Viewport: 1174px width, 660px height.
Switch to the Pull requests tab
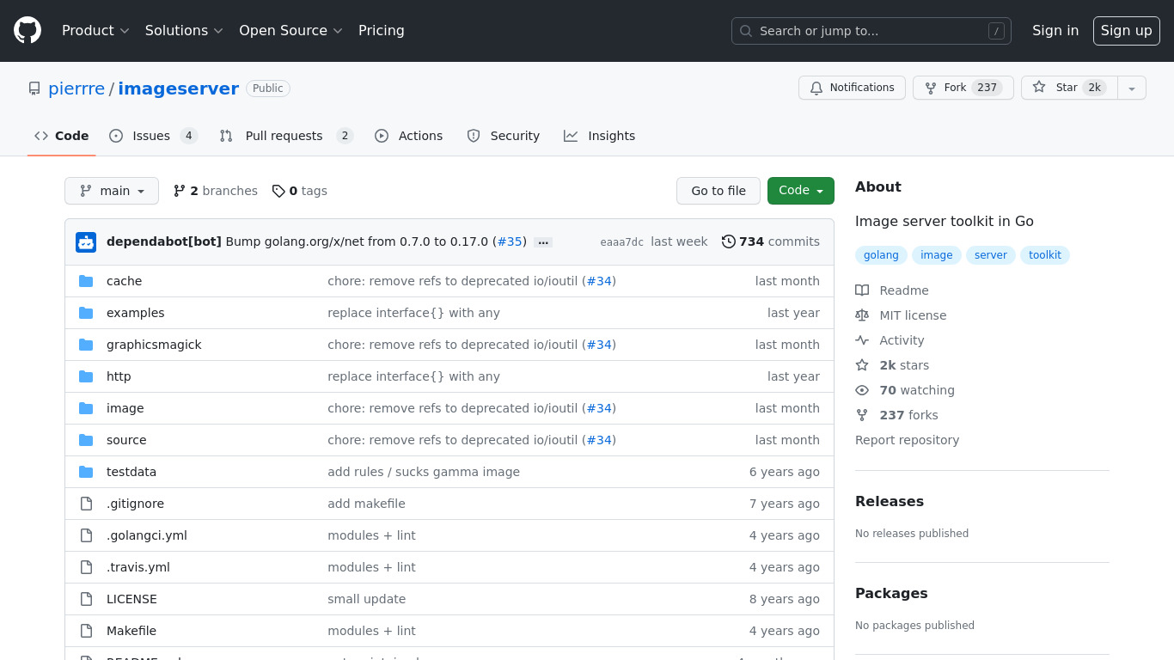click(x=286, y=136)
